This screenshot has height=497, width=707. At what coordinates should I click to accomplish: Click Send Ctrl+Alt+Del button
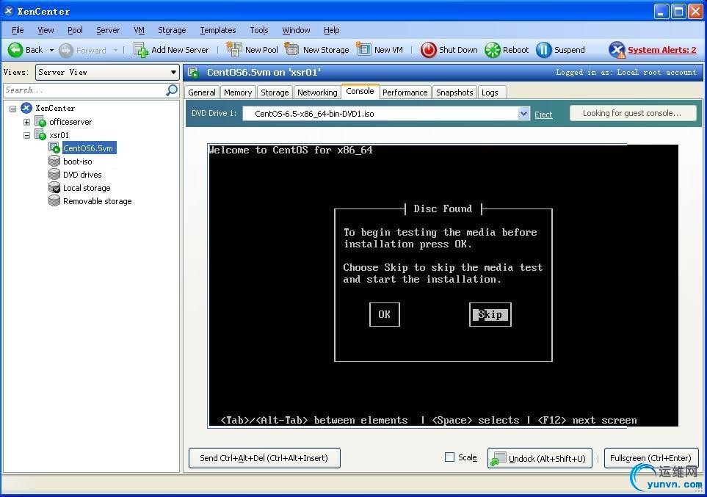point(264,458)
